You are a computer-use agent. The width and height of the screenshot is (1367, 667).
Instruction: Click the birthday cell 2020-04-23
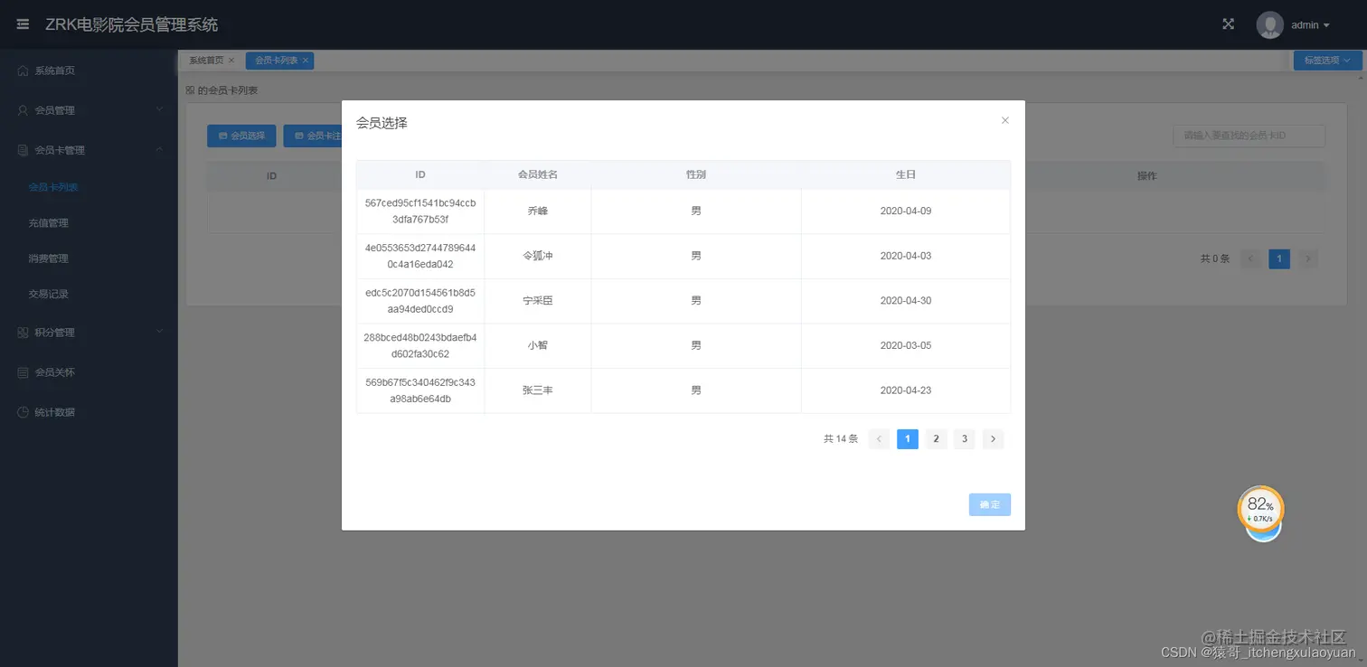click(906, 390)
